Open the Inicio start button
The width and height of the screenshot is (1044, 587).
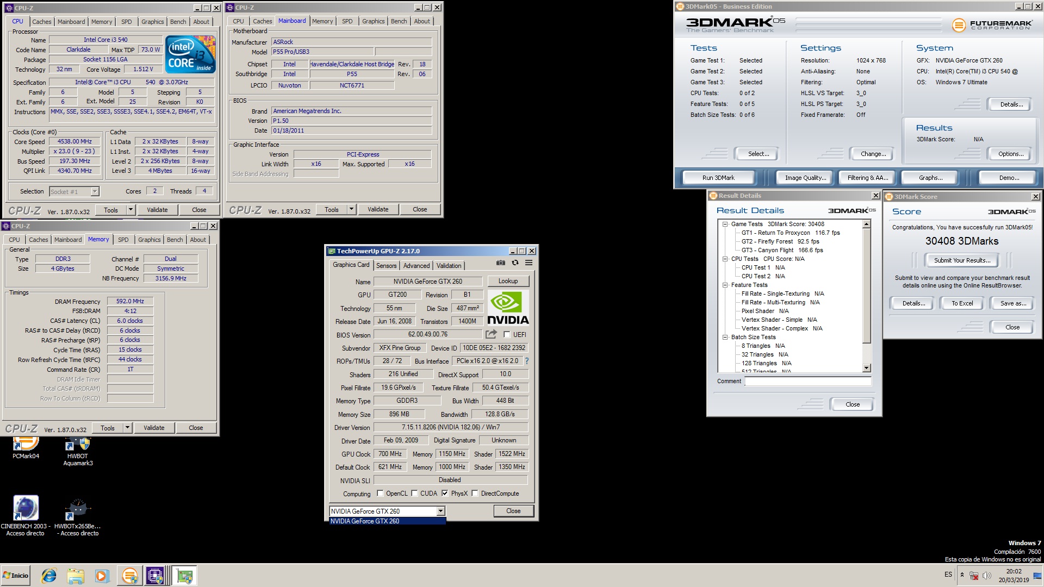tap(16, 576)
